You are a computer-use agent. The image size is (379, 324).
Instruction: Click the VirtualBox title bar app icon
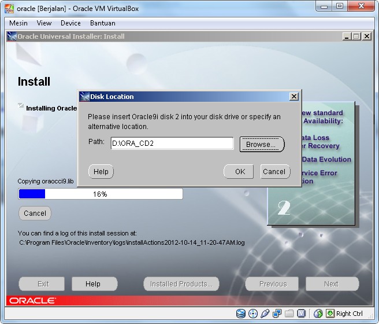coord(9,9)
